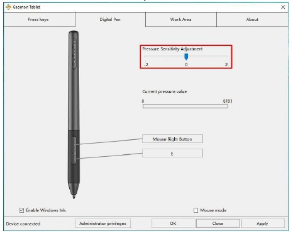Click the -2 slider minimum label
The image size is (293, 233).
146,64
